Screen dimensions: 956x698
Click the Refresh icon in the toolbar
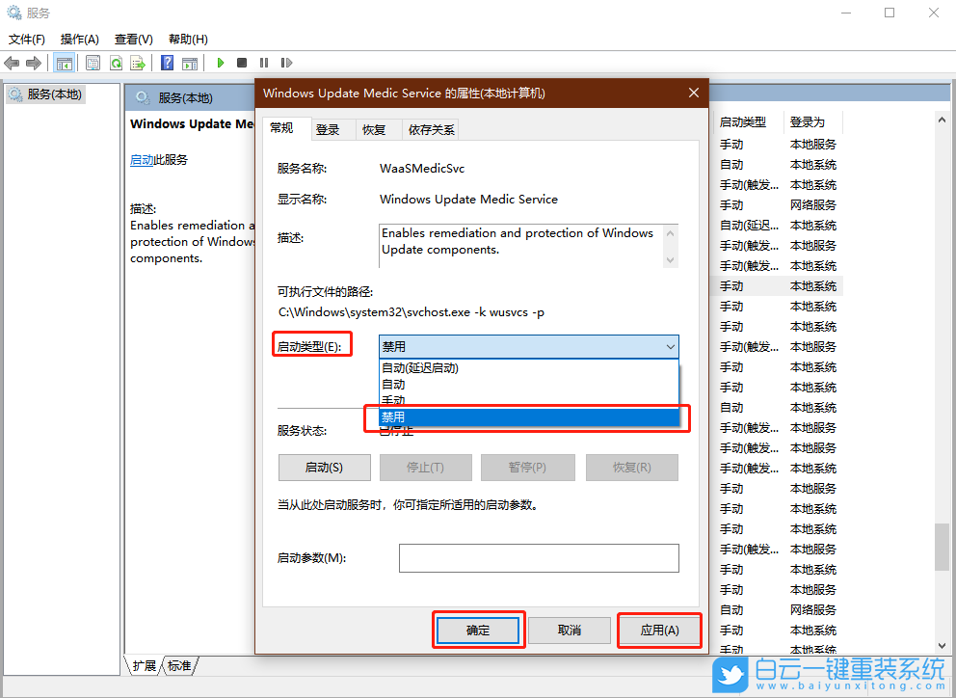coord(116,63)
